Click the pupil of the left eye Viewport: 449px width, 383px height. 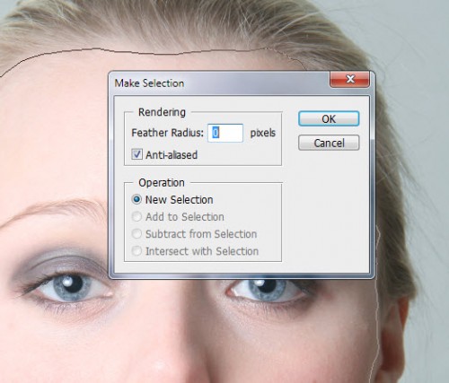73,284
